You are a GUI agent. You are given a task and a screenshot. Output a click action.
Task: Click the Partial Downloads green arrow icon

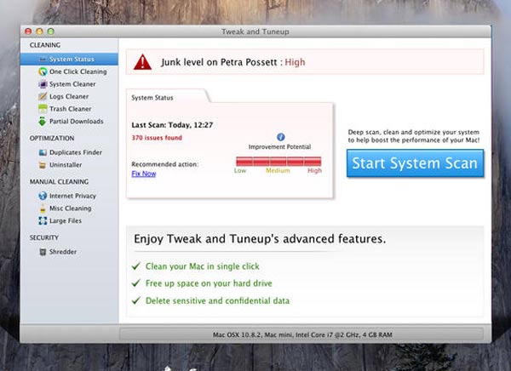pos(43,121)
